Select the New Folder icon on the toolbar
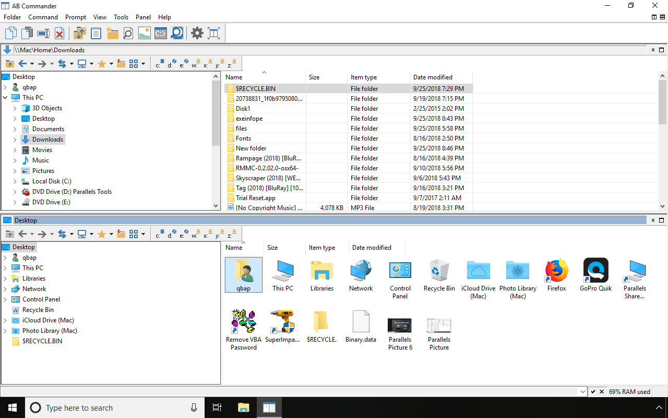 point(112,33)
